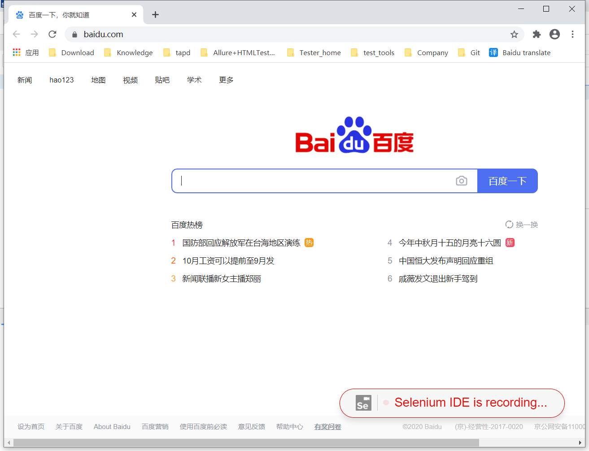Open the Baidu translate bookmark
The height and width of the screenshot is (451, 589).
point(520,52)
